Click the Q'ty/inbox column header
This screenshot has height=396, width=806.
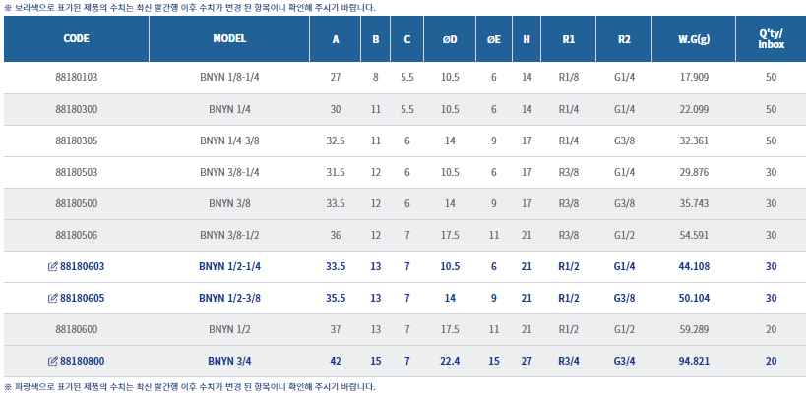tap(771, 40)
